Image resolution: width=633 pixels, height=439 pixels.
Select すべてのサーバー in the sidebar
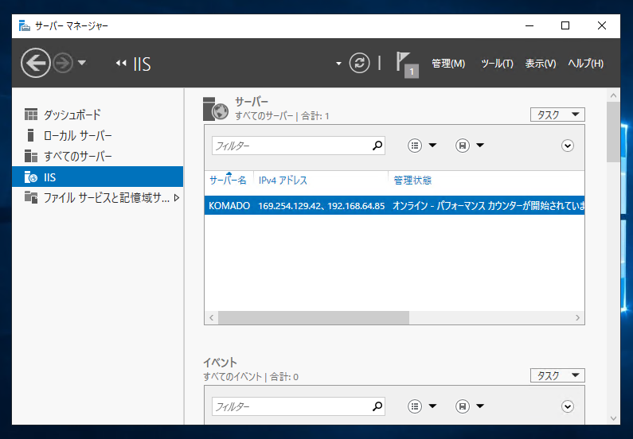[98, 156]
